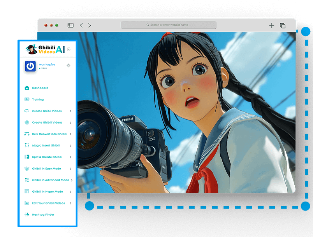Viewport: 313px width, 237px height.
Task: Click the settings gear beside warriorplus
Action: click(69, 65)
